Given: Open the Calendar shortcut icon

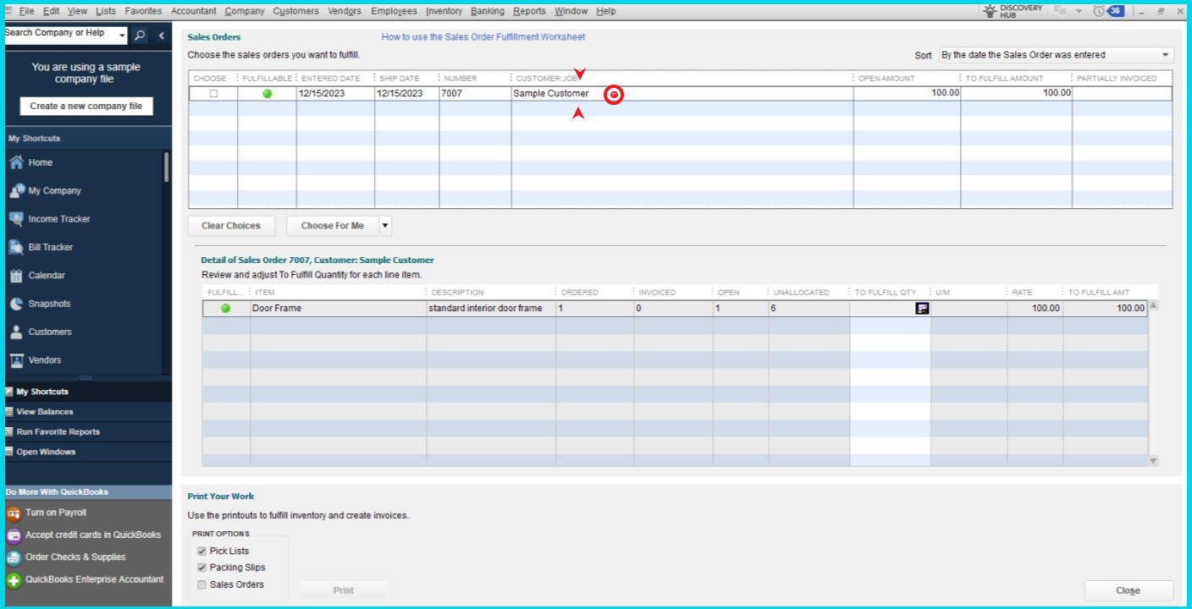Looking at the screenshot, I should (x=16, y=276).
